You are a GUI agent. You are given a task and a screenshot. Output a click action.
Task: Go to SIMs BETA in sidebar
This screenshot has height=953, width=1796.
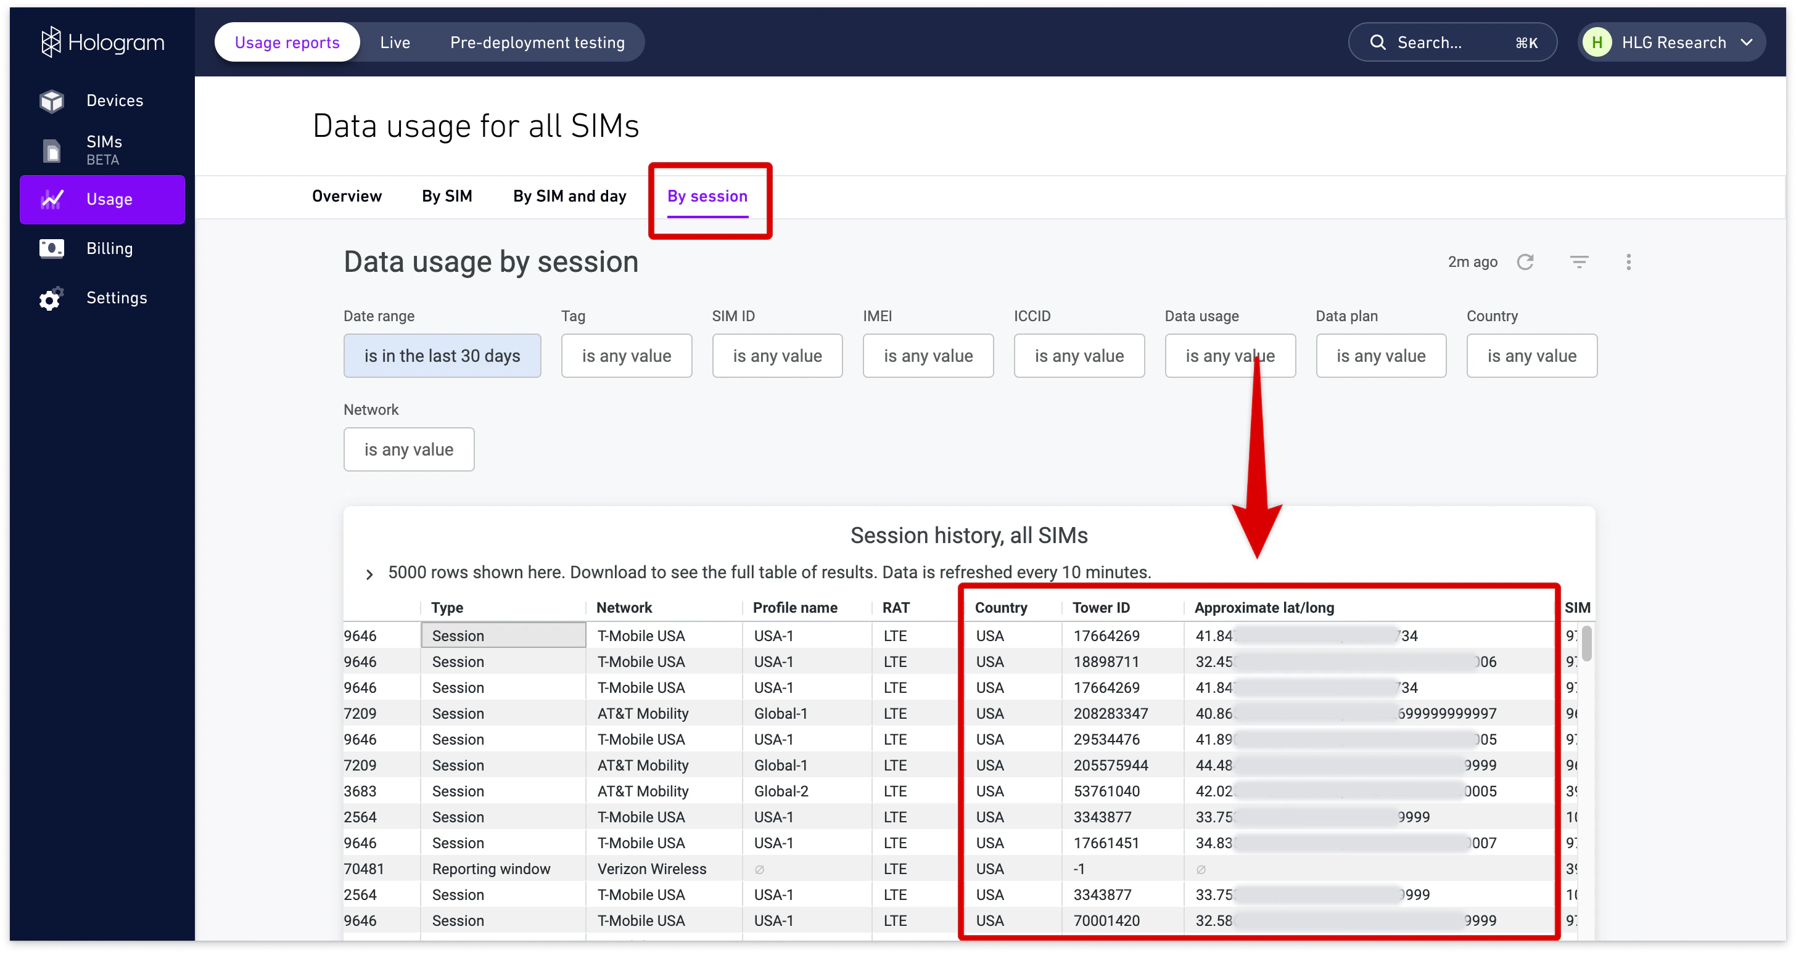pyautogui.click(x=102, y=150)
